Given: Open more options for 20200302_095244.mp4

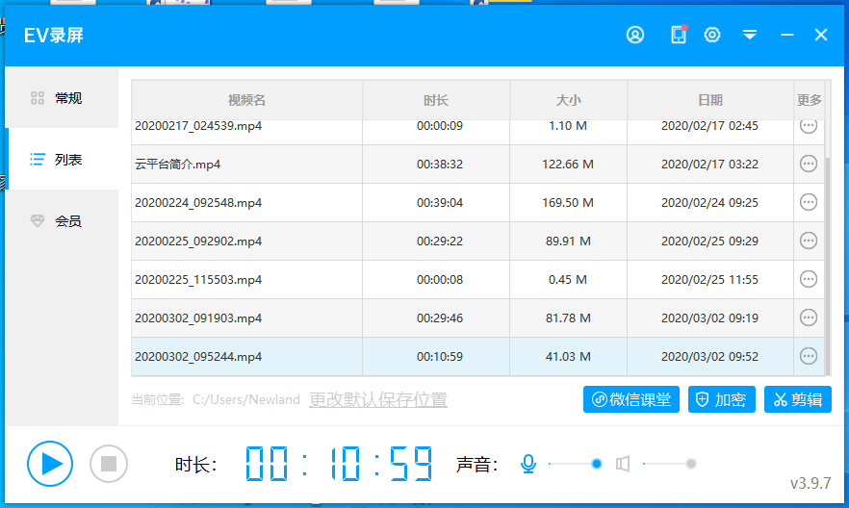Looking at the screenshot, I should click(809, 356).
